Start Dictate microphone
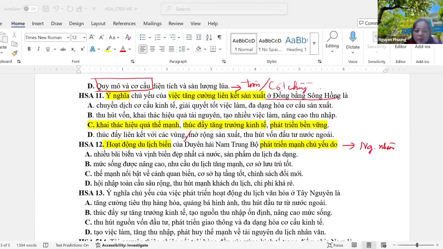Viewport: 443px width, 249px height. point(353,41)
